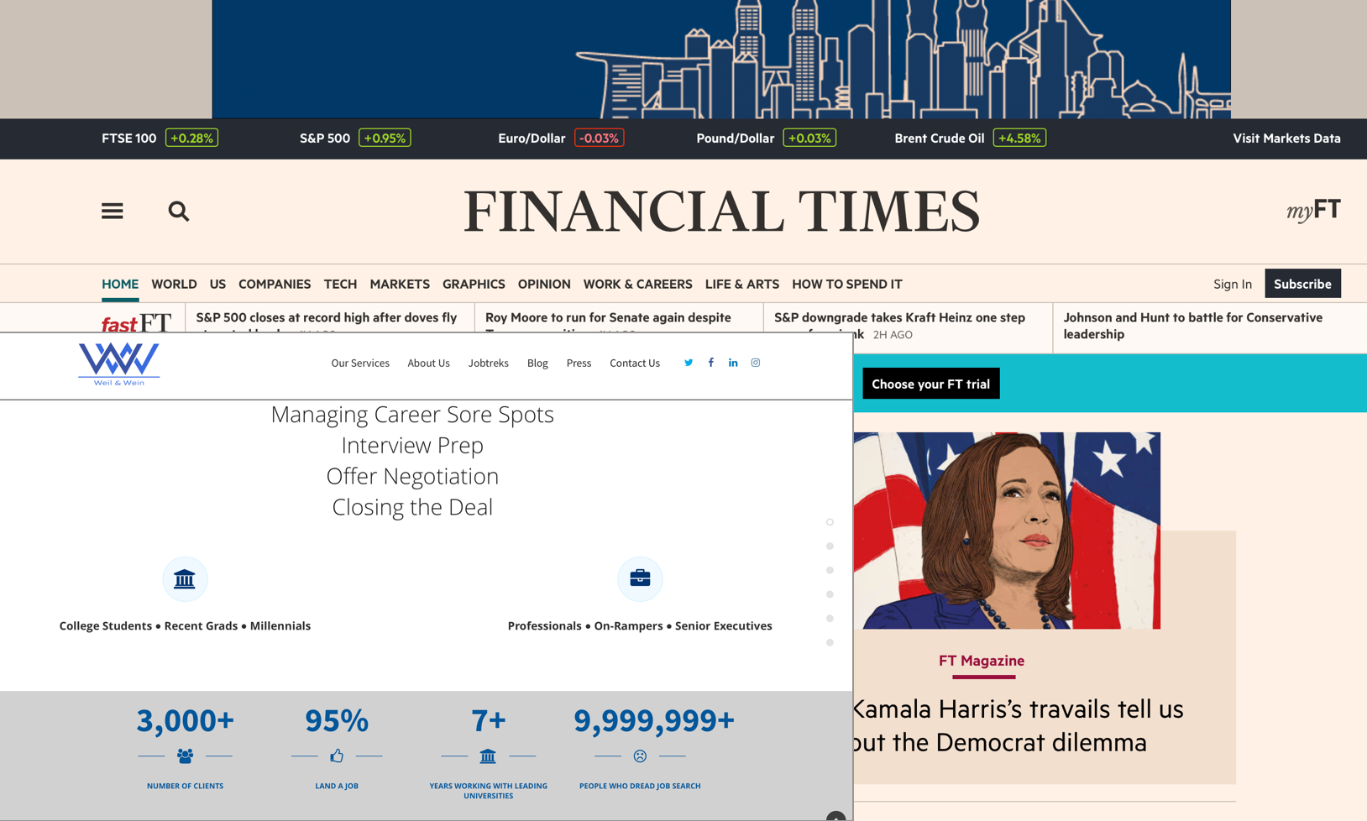Select the third page-section dot

tap(830, 571)
